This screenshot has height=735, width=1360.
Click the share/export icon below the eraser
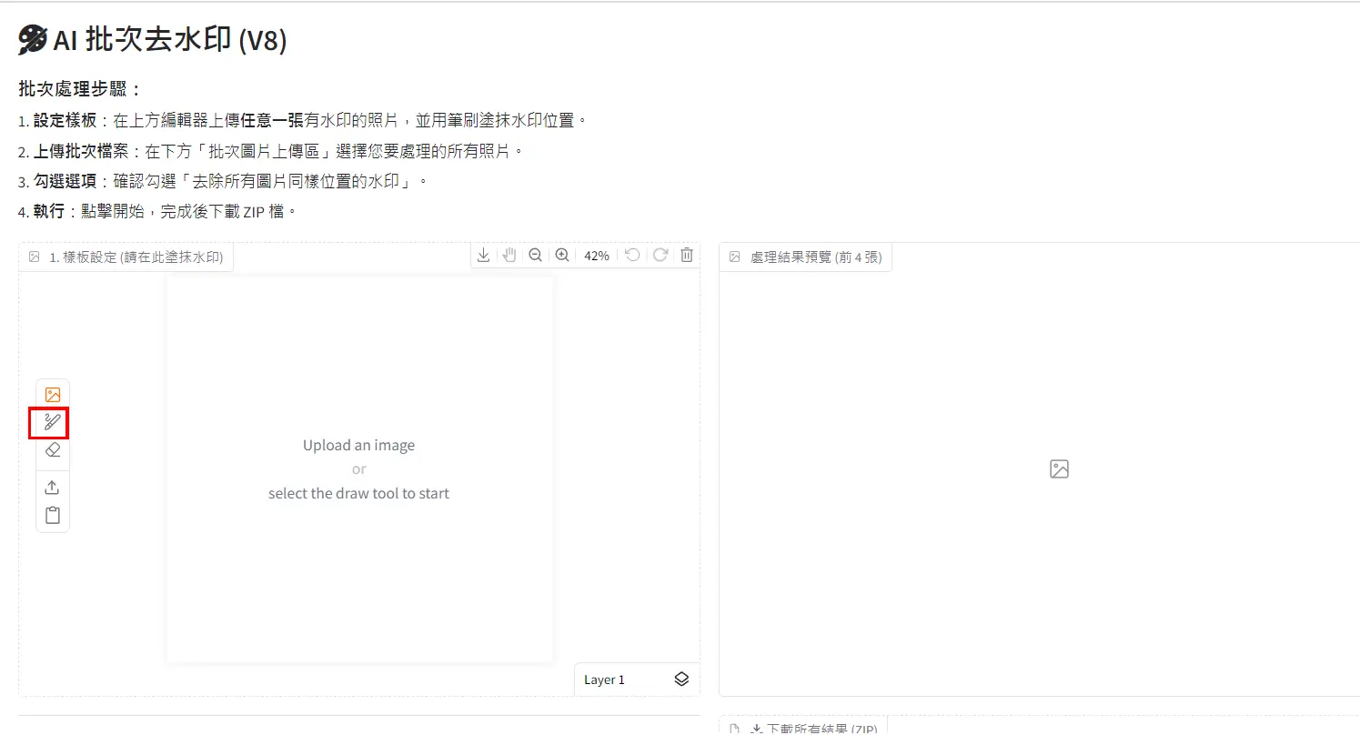tap(52, 486)
